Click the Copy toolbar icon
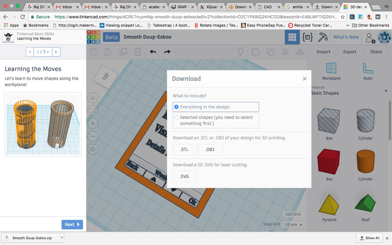The image size is (392, 245). 94,52
